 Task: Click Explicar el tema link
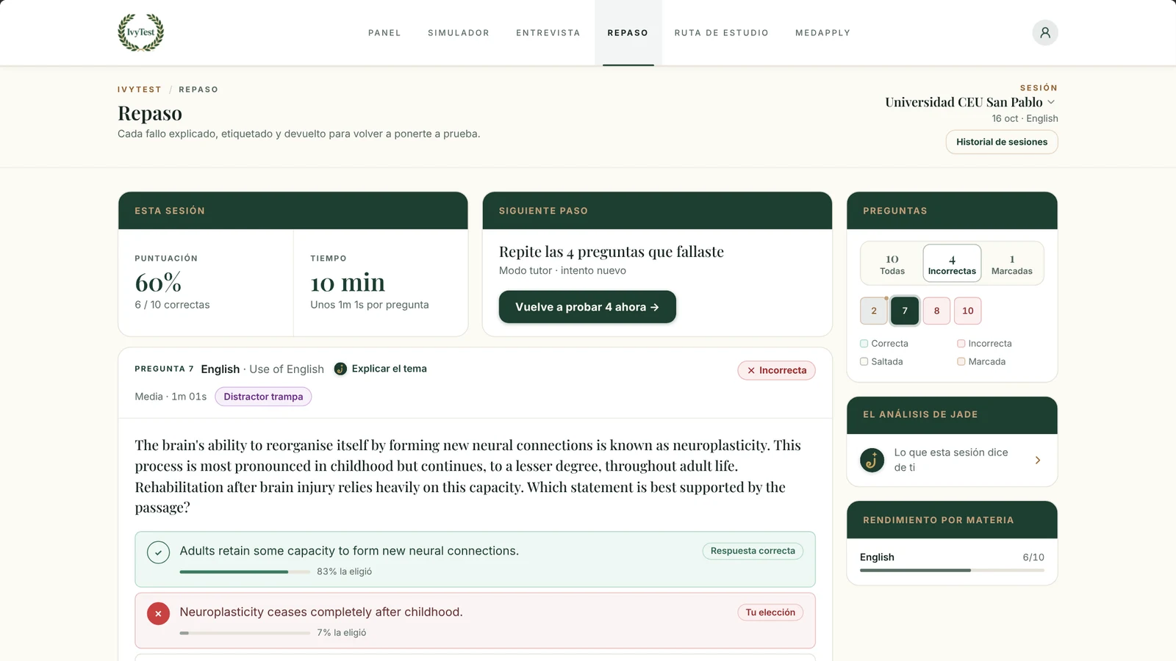coord(389,369)
